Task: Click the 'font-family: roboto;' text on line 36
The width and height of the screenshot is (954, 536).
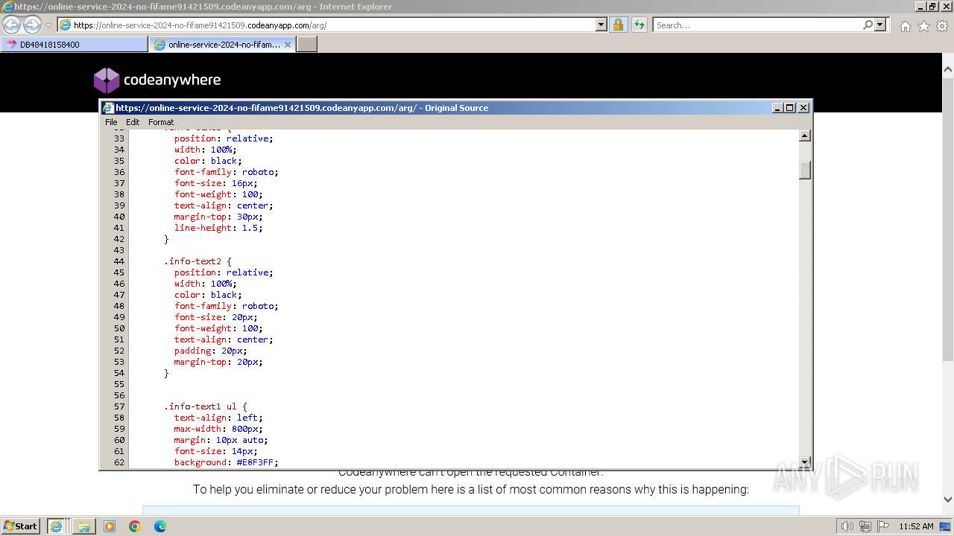Action: 226,172
